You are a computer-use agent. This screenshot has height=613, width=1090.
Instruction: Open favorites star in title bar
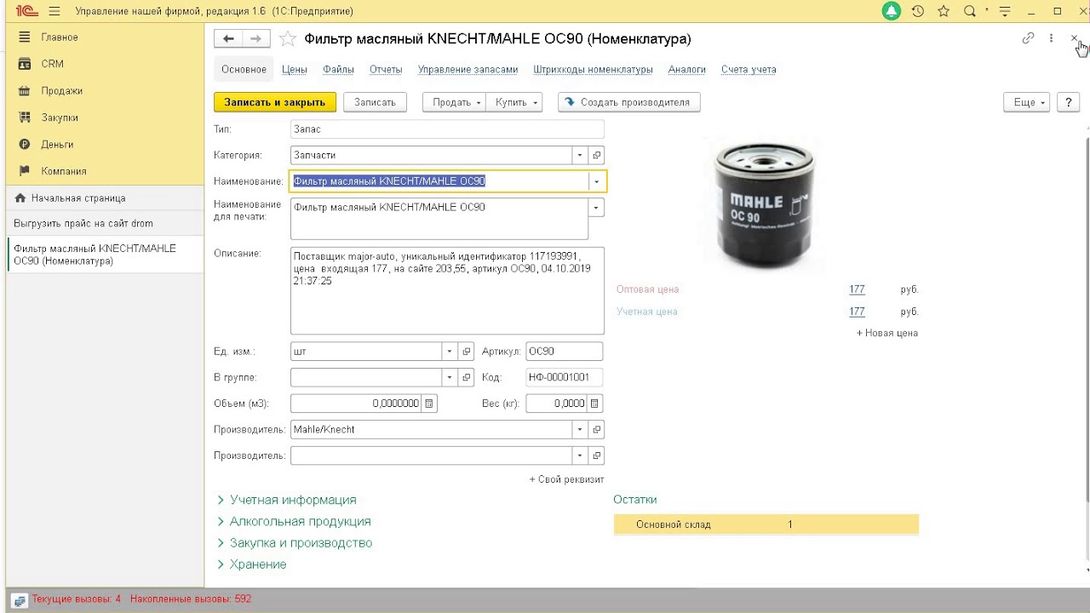[944, 11]
